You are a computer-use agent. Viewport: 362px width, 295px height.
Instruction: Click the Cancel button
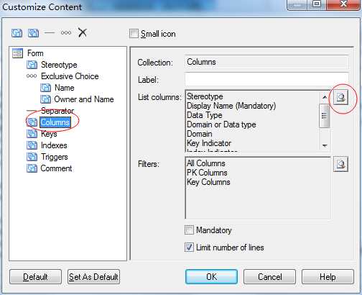click(x=270, y=277)
